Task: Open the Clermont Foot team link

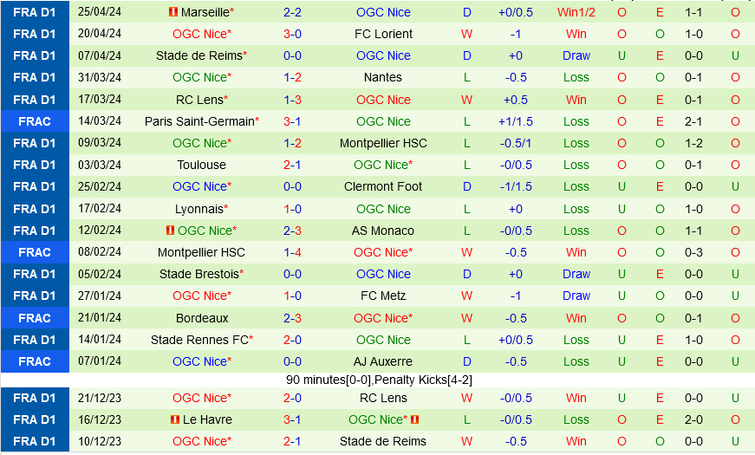Action: tap(383, 186)
